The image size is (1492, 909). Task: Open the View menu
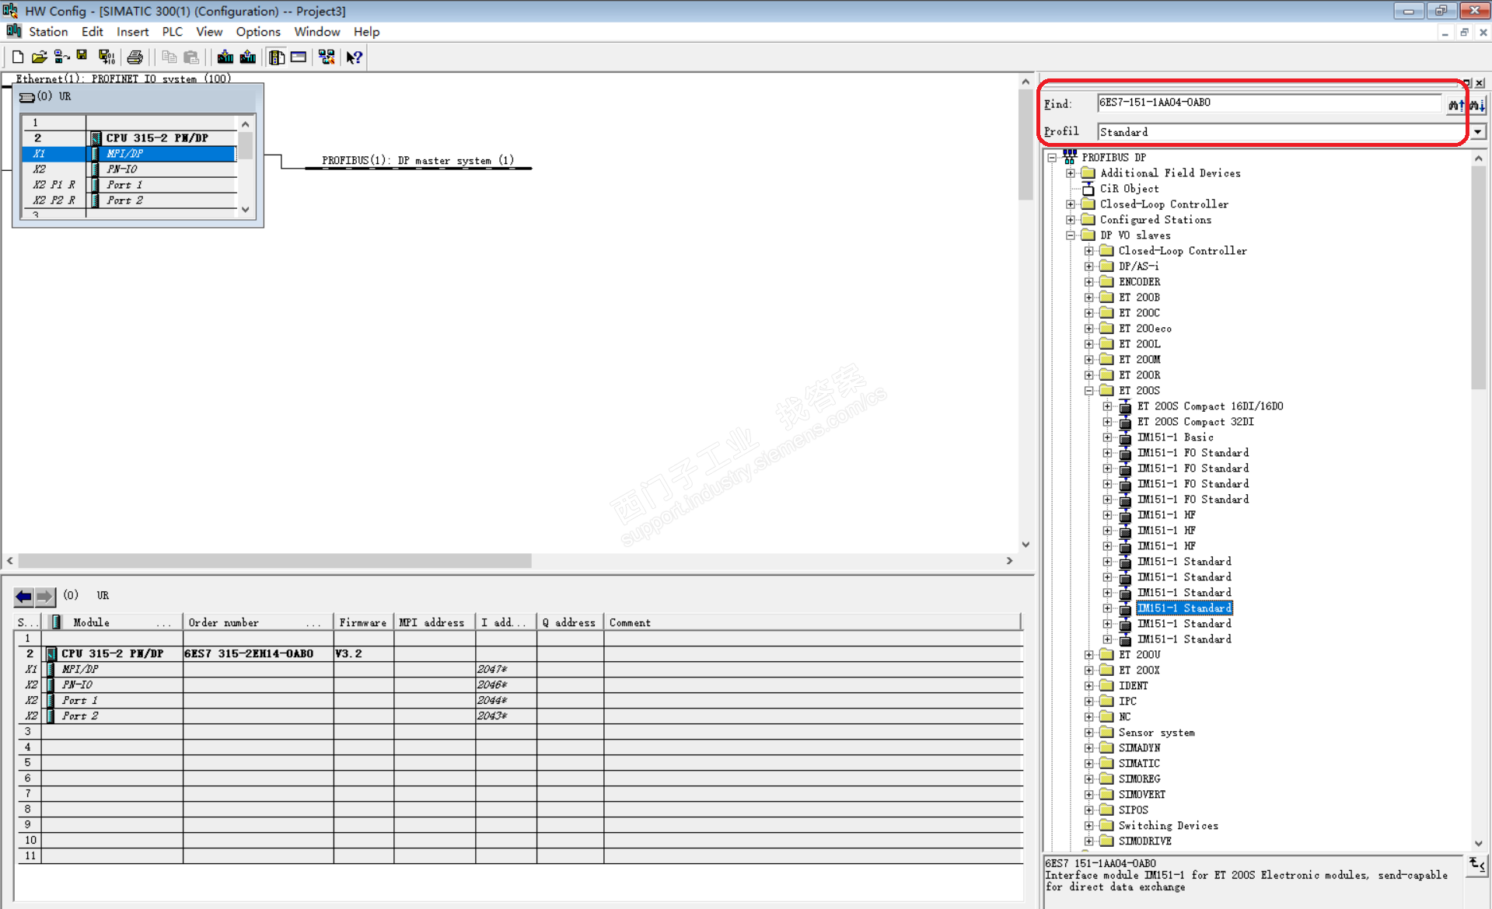tap(209, 32)
